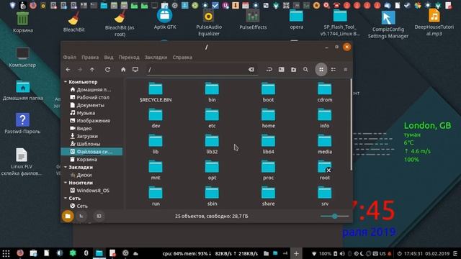
Task: Collapse the Сеть sidebar section
Action: [x=66, y=199]
